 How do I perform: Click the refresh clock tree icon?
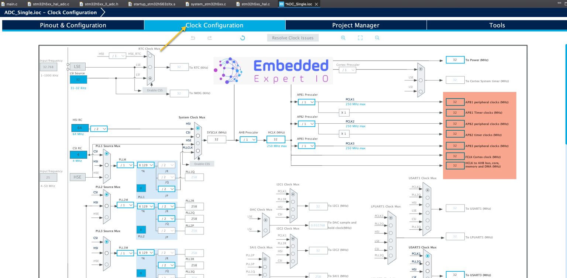pyautogui.click(x=243, y=38)
